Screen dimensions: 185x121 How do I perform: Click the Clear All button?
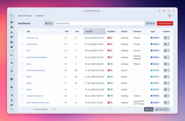(149, 109)
